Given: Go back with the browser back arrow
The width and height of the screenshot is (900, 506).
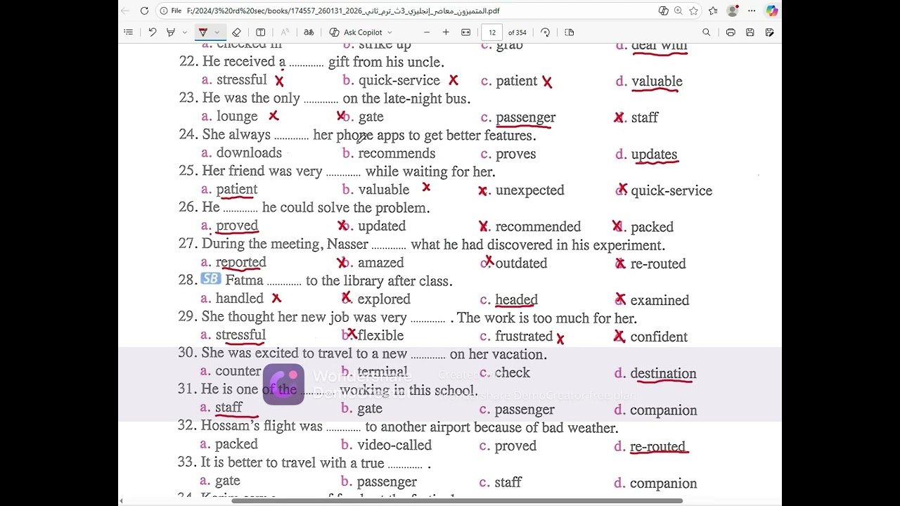Looking at the screenshot, I should point(125,11).
